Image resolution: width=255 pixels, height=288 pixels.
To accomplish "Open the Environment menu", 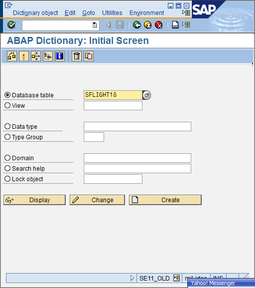I will [146, 13].
